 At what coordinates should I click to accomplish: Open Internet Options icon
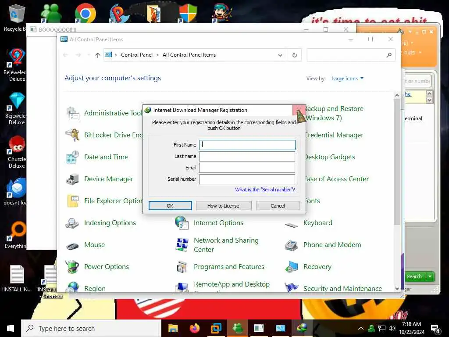click(x=182, y=223)
